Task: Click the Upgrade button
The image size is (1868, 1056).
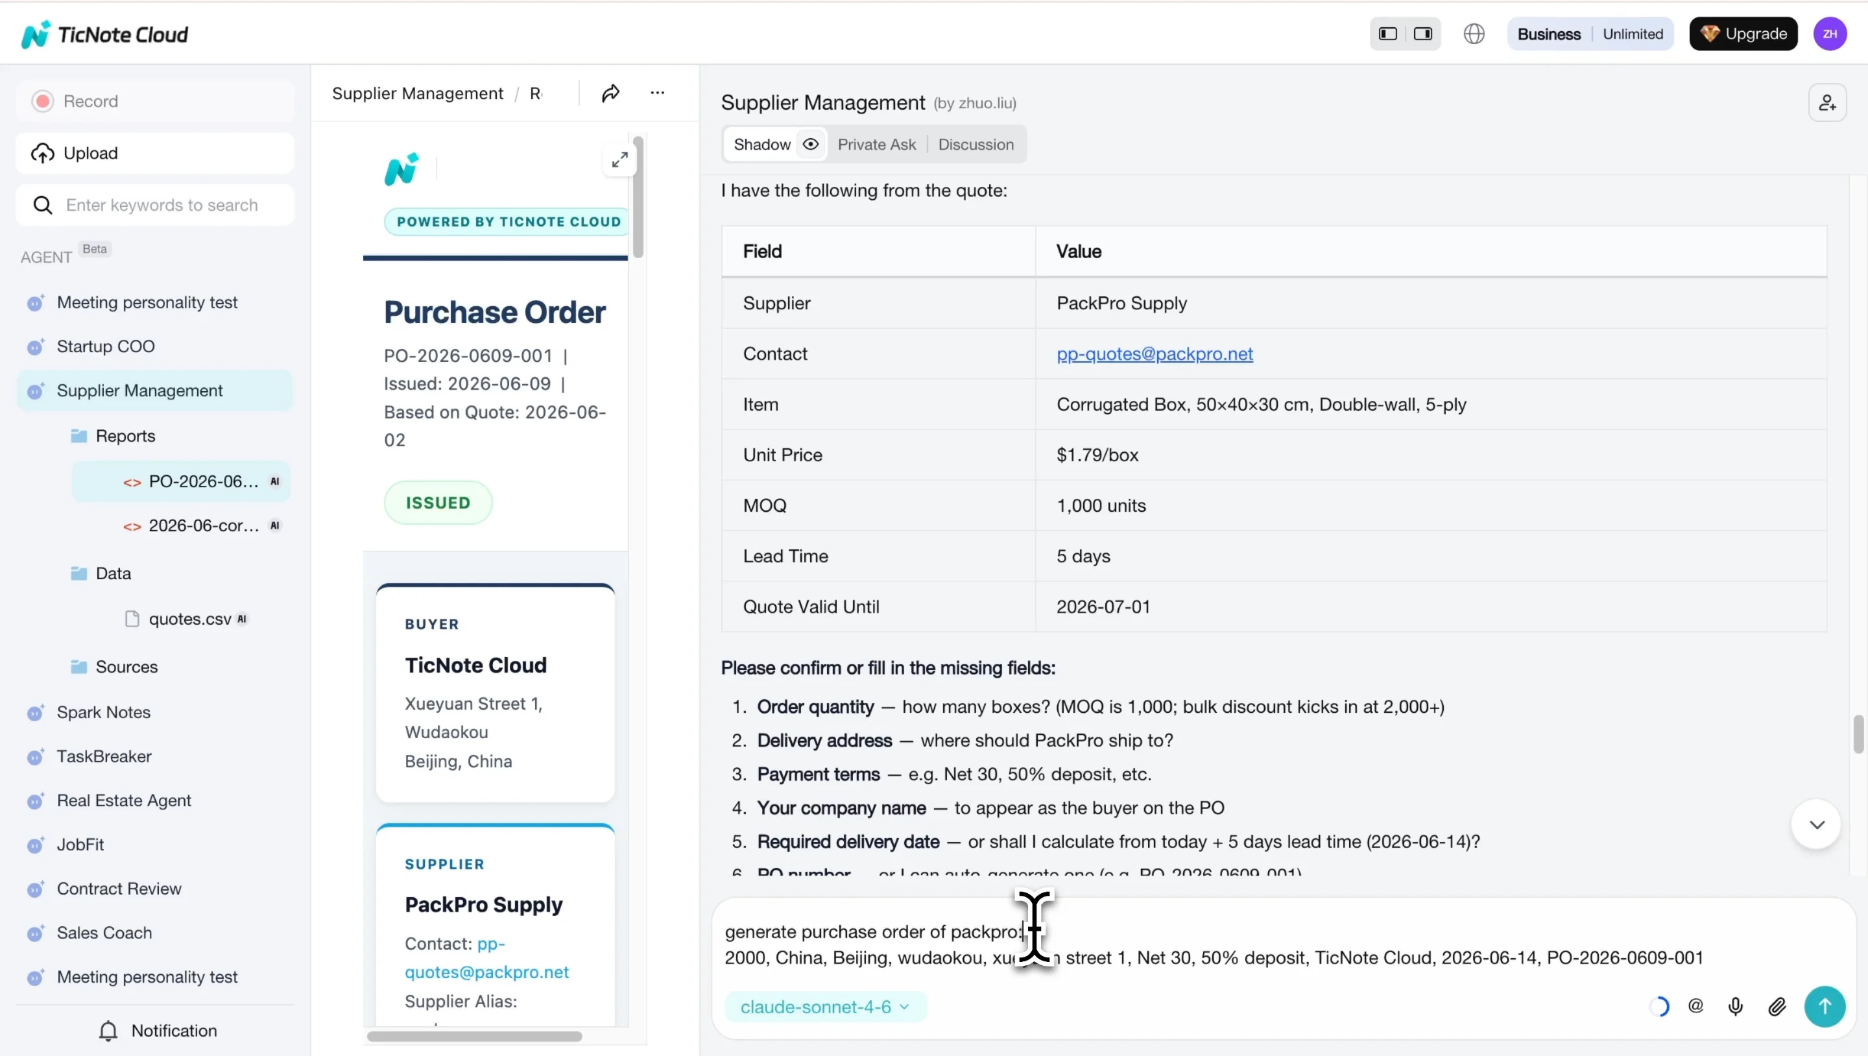Action: click(x=1743, y=34)
